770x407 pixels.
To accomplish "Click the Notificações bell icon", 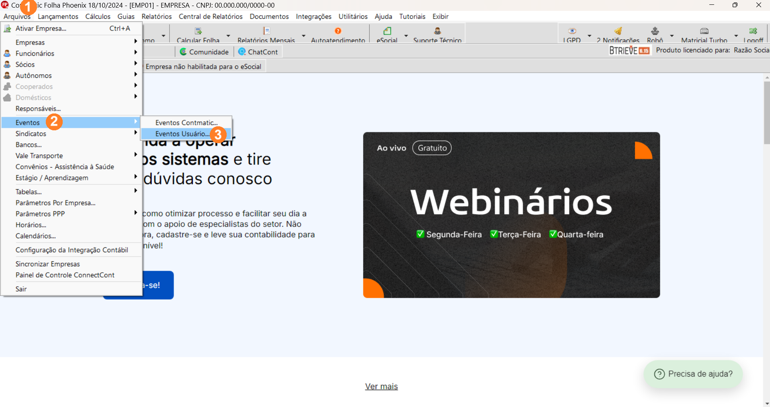I will [618, 31].
